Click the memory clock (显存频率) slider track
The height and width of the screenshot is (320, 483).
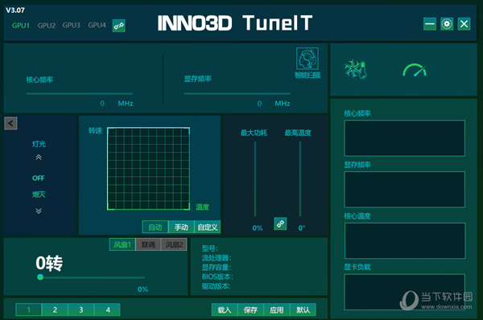(x=237, y=93)
